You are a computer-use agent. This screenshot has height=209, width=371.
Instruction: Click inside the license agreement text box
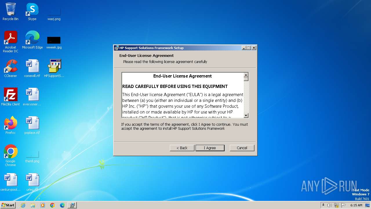pos(183,95)
